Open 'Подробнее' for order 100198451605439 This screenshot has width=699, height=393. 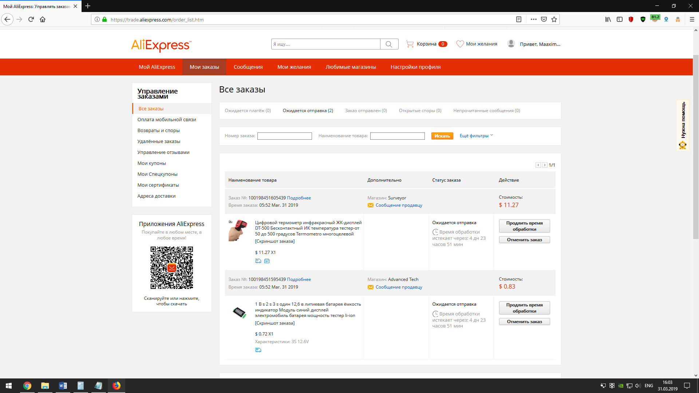[x=299, y=198]
